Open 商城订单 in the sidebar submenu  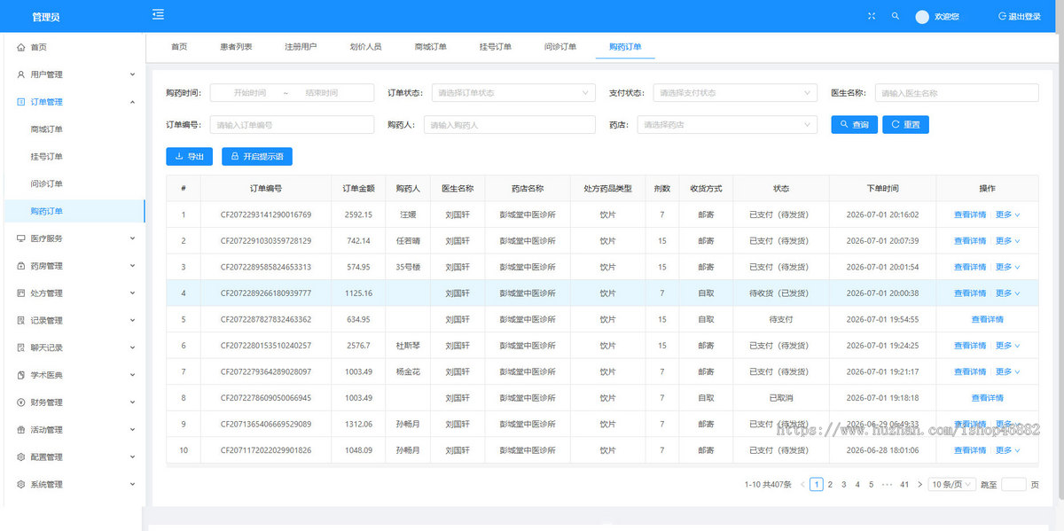(73, 129)
